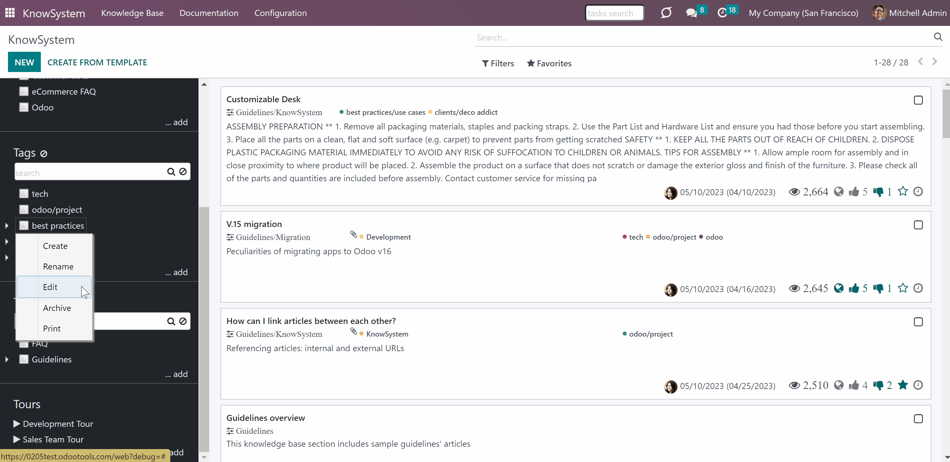Click the clear icon in the Tags search box

(x=183, y=172)
